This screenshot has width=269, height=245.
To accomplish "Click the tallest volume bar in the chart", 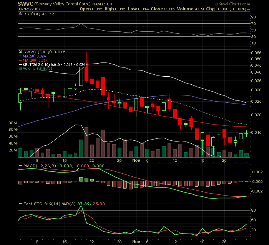I will [86, 142].
